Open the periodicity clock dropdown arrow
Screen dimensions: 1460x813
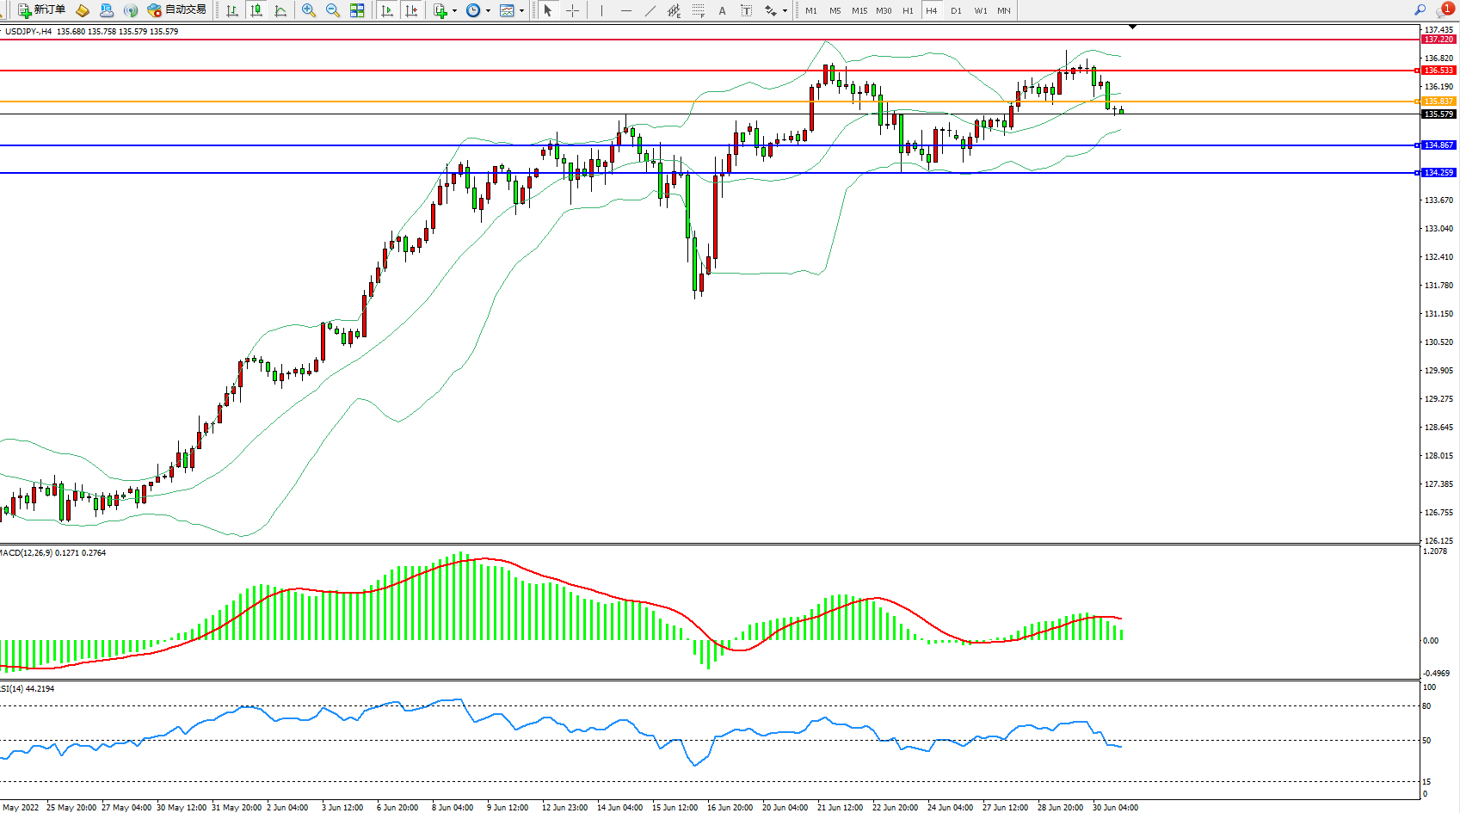pos(488,10)
